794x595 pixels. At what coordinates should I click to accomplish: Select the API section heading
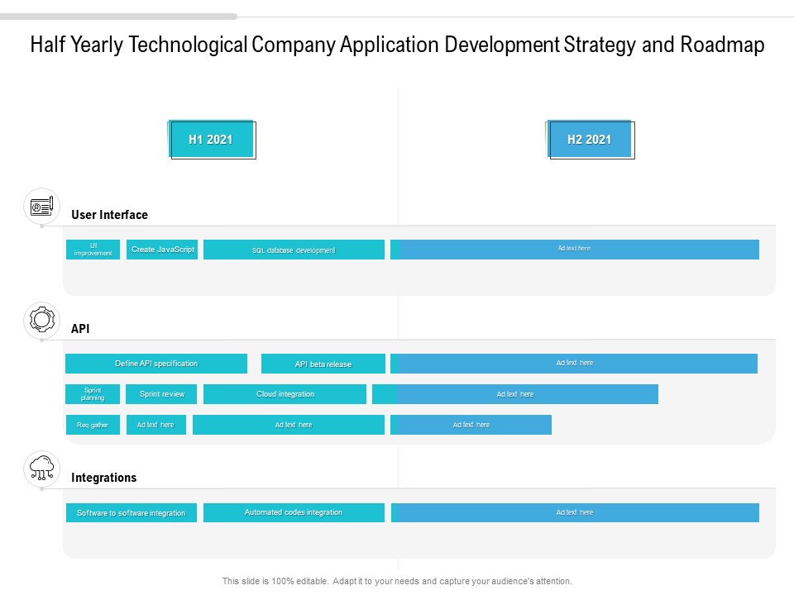tap(80, 328)
